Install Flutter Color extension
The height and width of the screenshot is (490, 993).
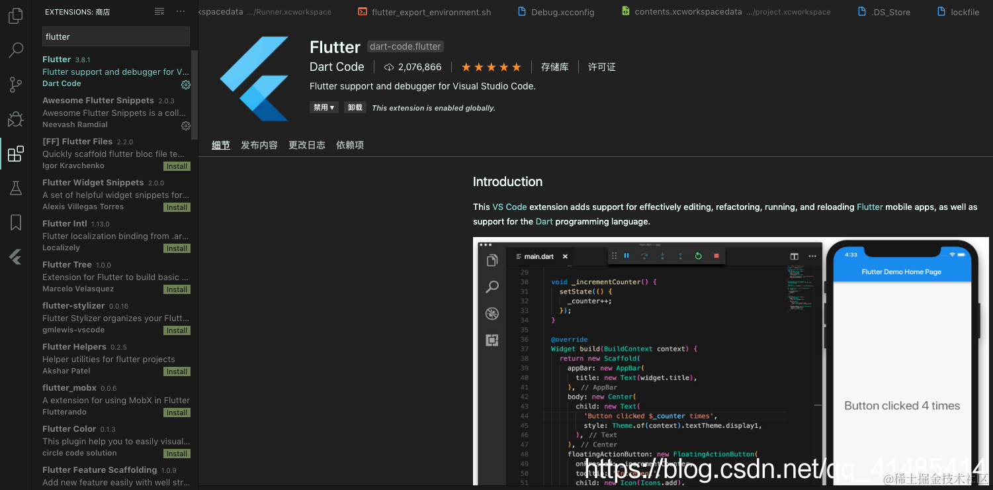(177, 454)
